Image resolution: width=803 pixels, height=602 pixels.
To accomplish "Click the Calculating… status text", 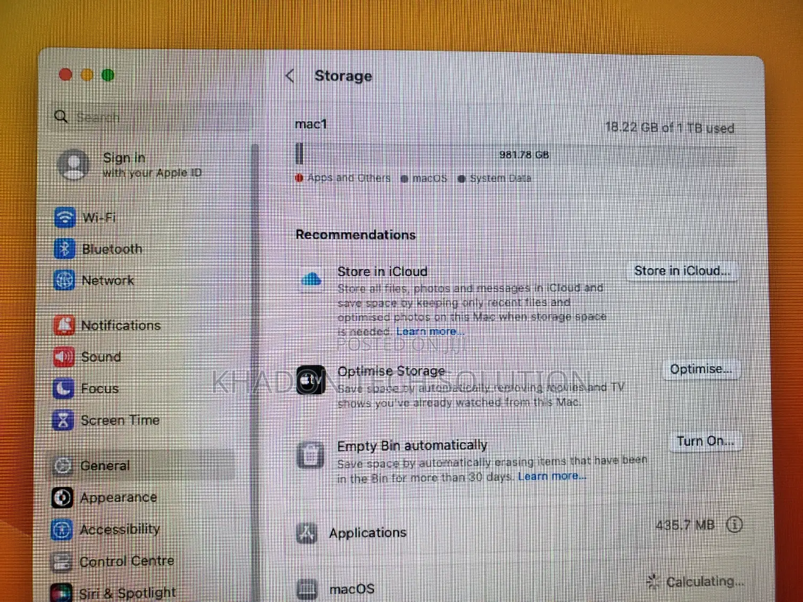I will [704, 581].
